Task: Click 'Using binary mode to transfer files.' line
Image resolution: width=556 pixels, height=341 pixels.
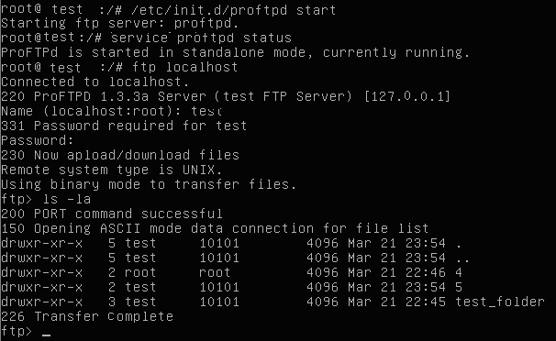Action: [x=149, y=184]
